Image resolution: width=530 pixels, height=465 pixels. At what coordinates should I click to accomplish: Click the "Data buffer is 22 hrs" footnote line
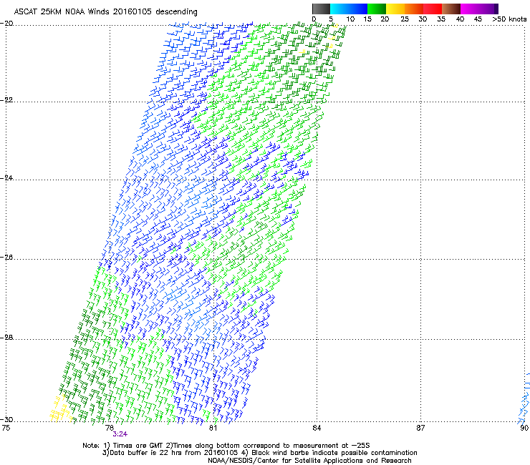[259, 453]
